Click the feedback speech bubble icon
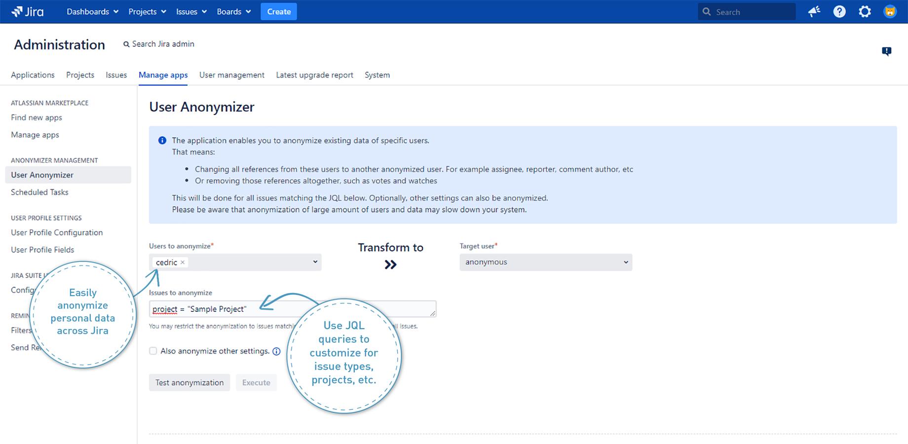 (x=887, y=51)
